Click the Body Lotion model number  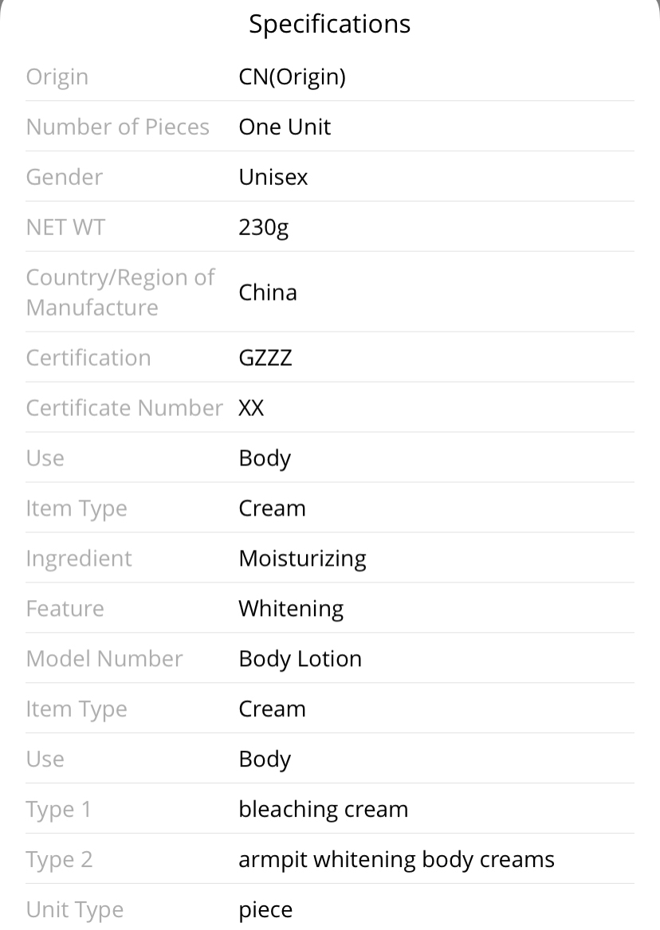pos(300,660)
